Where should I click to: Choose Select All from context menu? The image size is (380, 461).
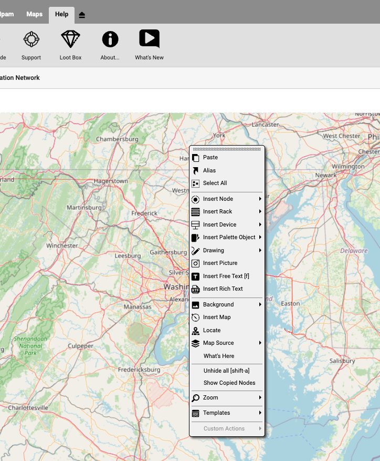215,183
